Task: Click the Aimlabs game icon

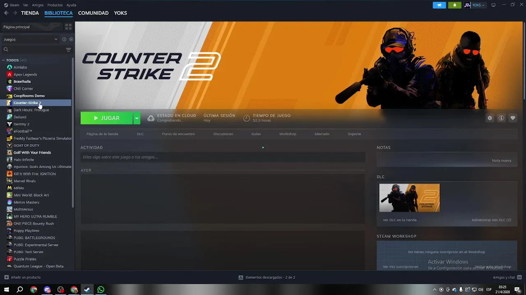Action: [9, 67]
